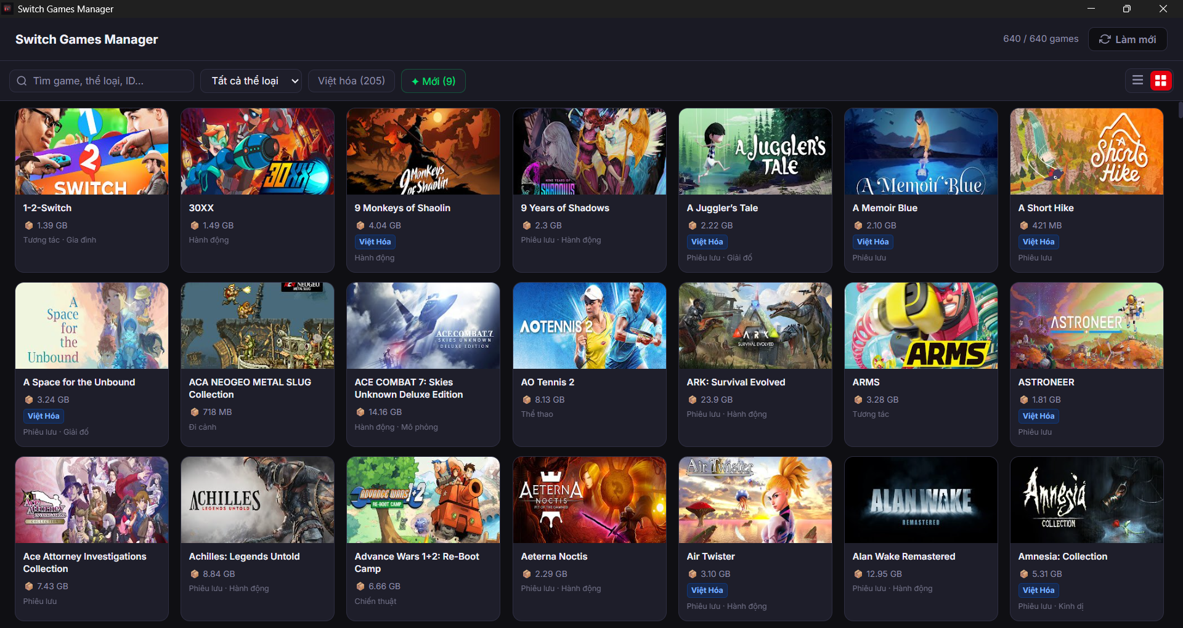
Task: Click the Switch Games Manager header title
Action: [87, 39]
